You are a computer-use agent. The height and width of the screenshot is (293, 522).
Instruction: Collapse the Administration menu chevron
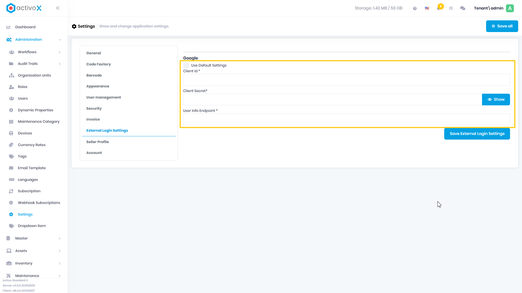click(60, 40)
